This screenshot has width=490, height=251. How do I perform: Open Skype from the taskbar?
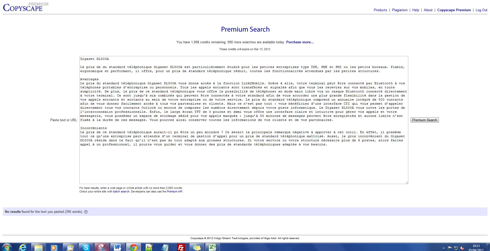(86, 247)
